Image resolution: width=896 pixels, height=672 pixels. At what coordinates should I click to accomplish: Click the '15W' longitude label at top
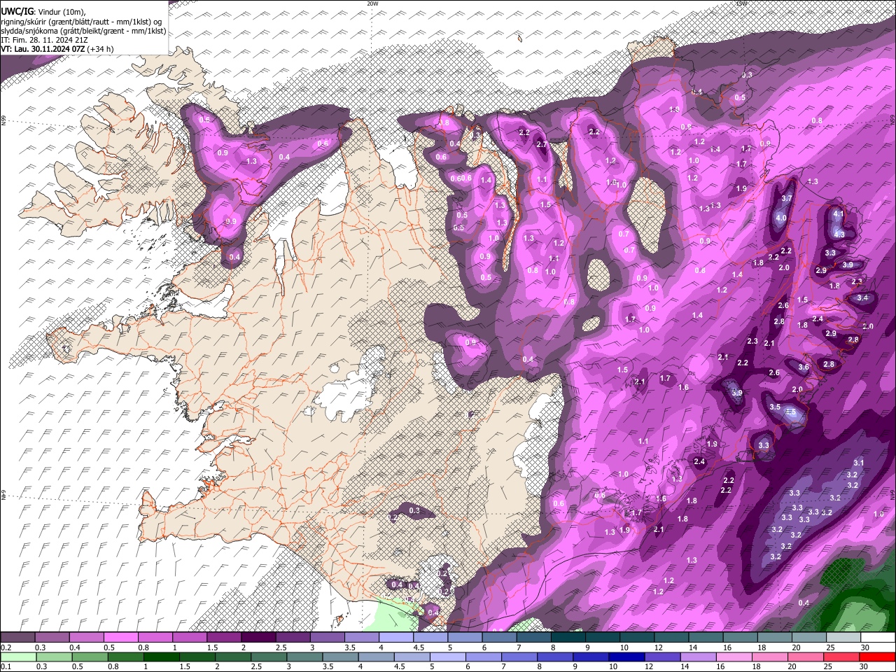click(741, 3)
